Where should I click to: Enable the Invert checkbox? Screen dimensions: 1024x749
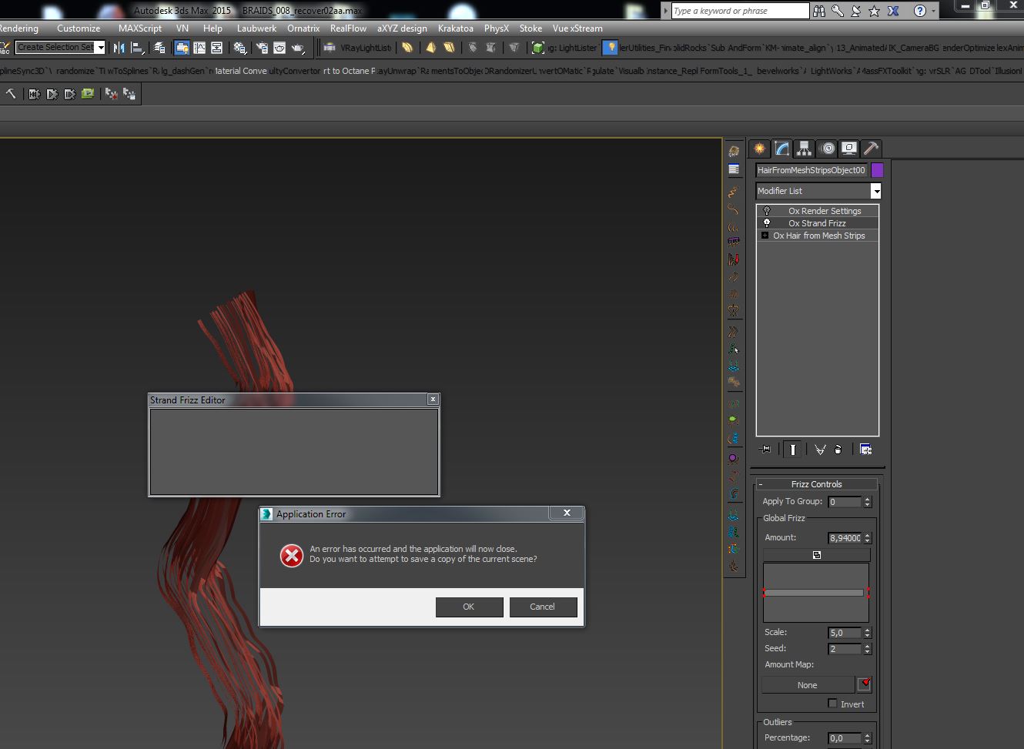tap(832, 704)
